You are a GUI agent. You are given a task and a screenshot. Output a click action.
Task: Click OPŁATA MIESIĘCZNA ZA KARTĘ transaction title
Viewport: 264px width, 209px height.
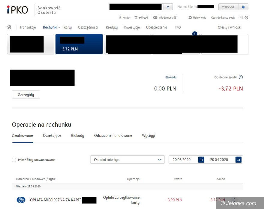coord(56,200)
